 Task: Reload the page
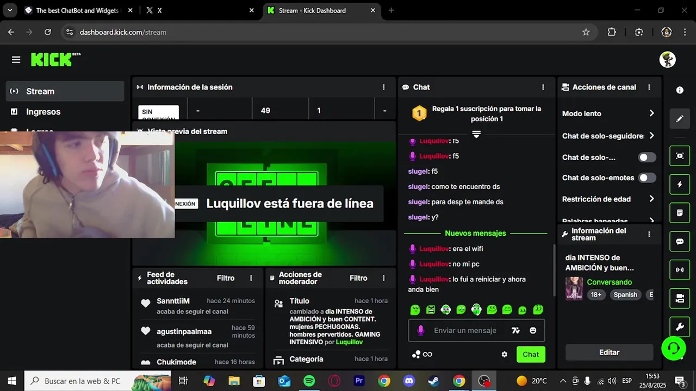[x=47, y=32]
